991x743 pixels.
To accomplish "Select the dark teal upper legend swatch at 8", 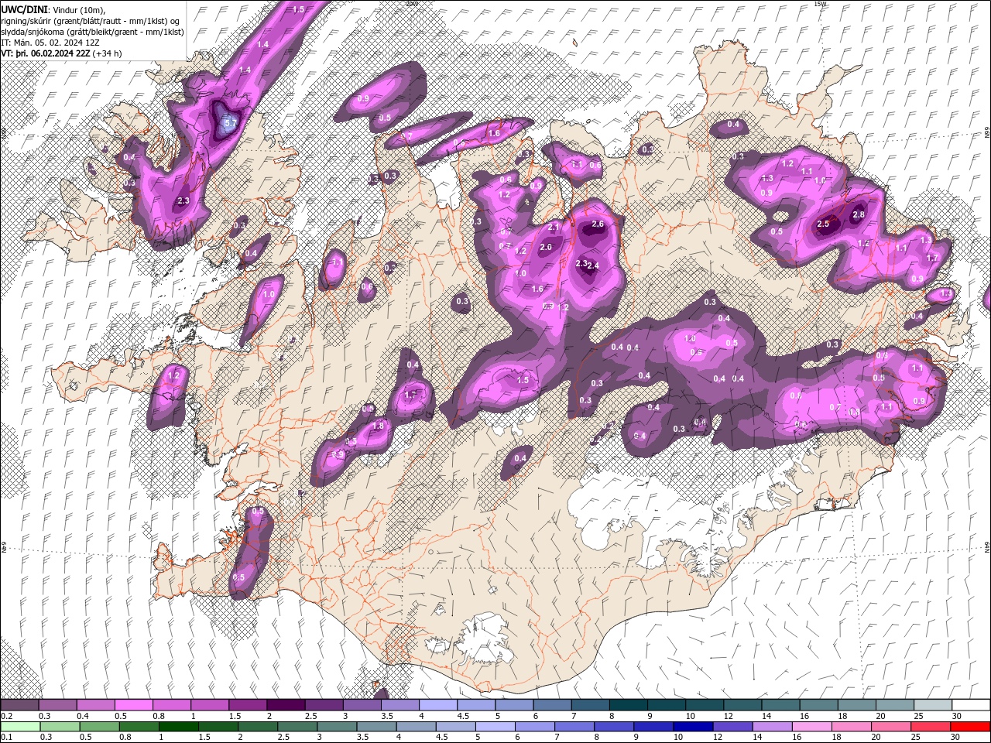I will (x=629, y=705).
